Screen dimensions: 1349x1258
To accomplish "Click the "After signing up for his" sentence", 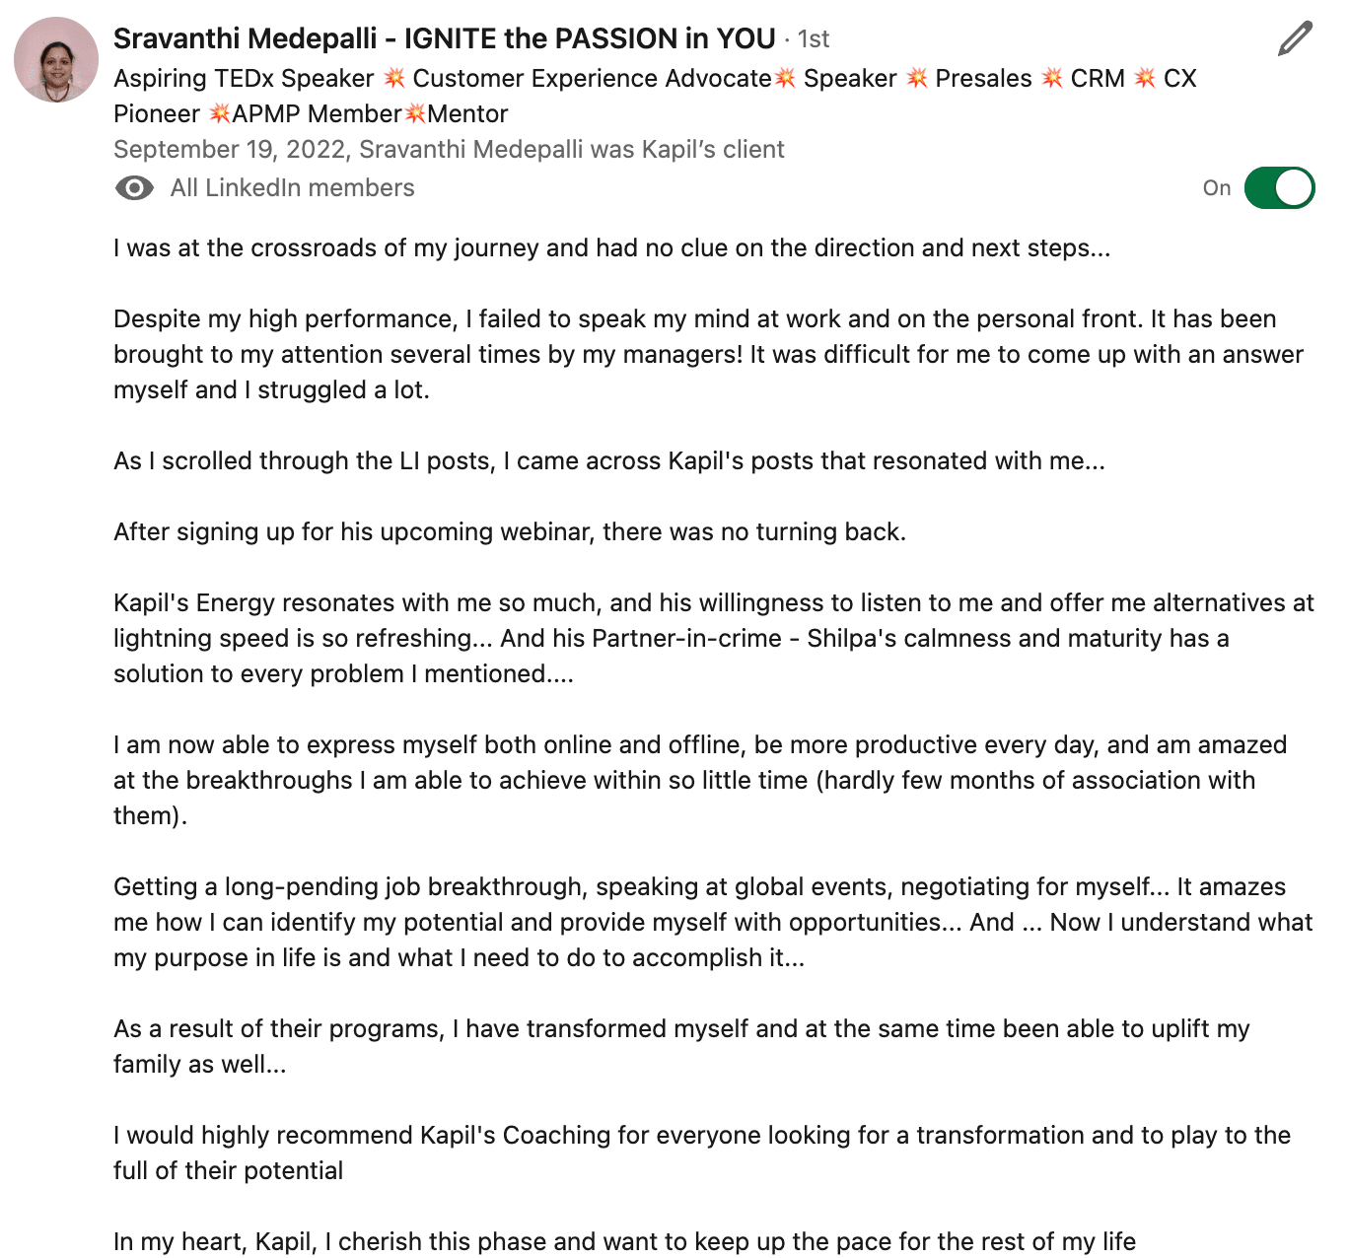I will (x=509, y=532).
